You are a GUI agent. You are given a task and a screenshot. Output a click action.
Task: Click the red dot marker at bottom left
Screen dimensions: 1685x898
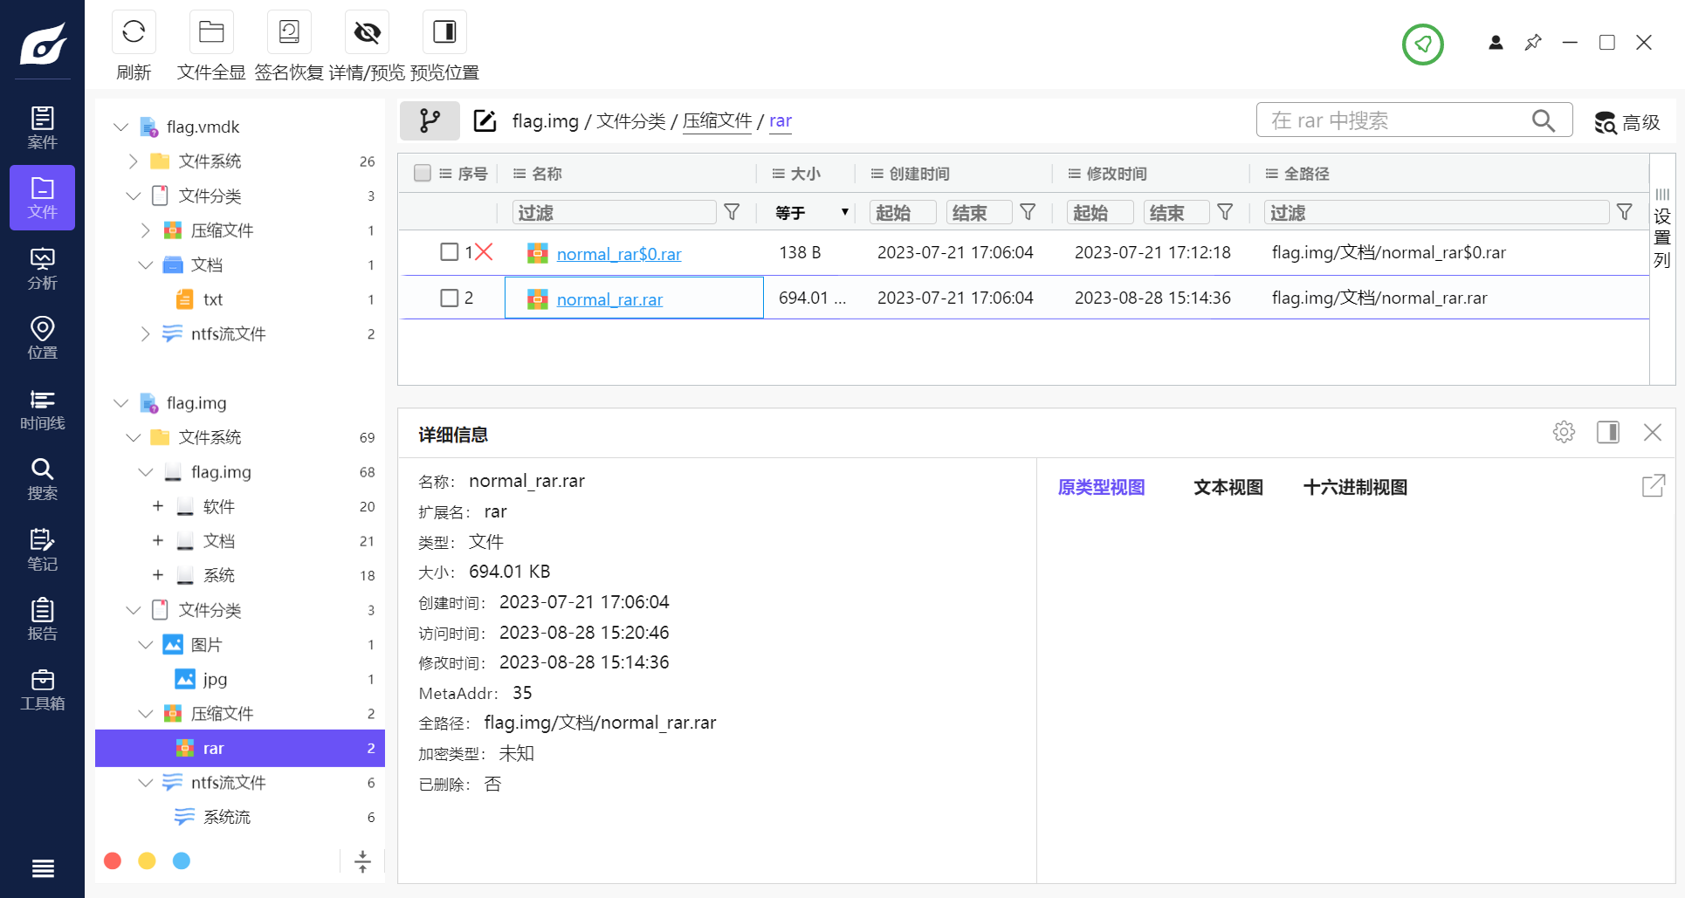(112, 860)
